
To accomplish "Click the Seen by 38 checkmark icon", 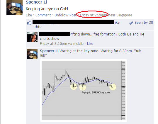I will point(131,23).
